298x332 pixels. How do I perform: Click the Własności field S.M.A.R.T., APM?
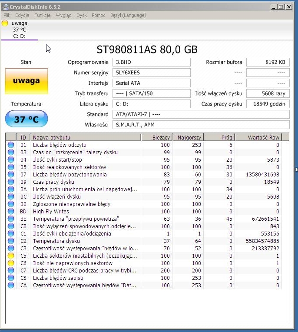point(201,125)
